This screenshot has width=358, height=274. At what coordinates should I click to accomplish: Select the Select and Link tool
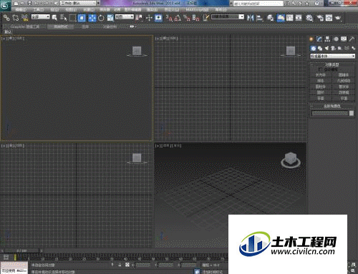tap(6, 18)
